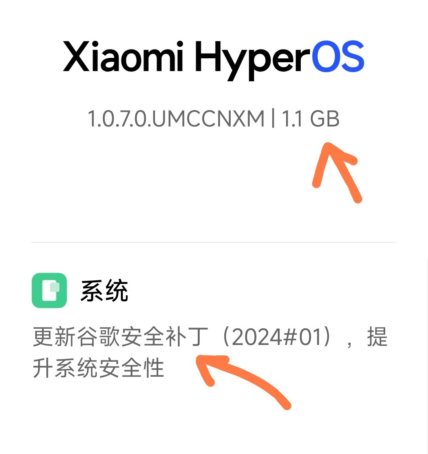428x454 pixels.
Task: Click the vertical separator before 1.1 GB
Action: click(273, 118)
